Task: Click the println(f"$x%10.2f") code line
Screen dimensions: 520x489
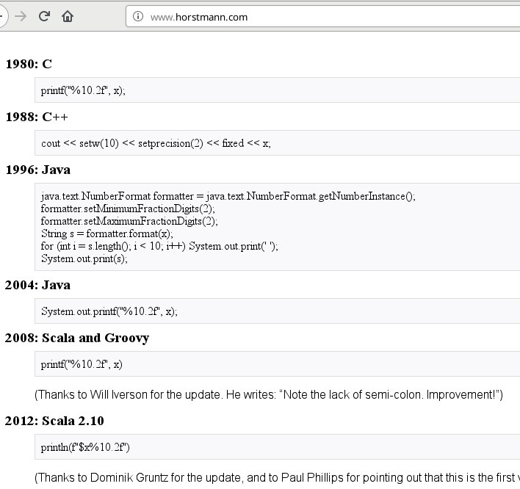Action: tap(85, 447)
